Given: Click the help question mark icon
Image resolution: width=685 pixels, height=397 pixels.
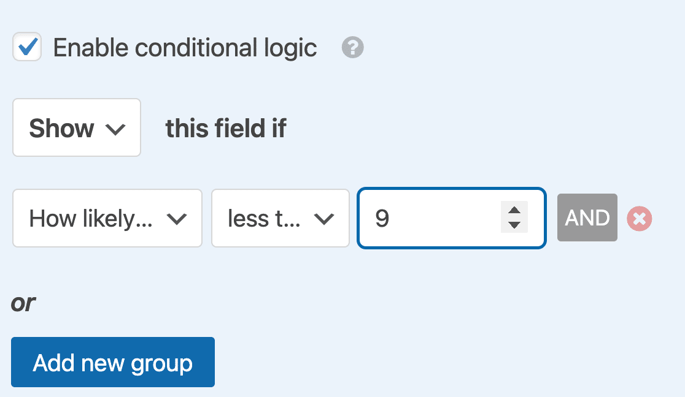Looking at the screenshot, I should 353,48.
